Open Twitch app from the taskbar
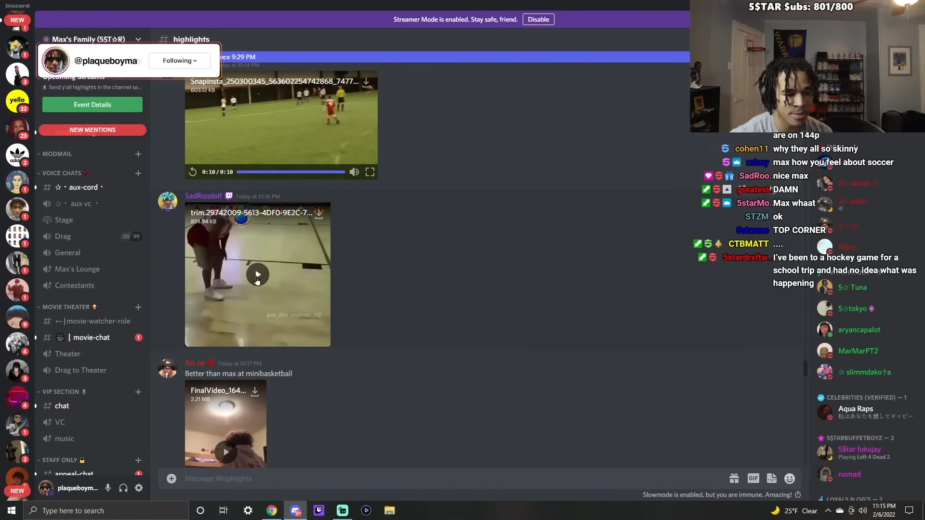This screenshot has width=925, height=520. click(319, 510)
